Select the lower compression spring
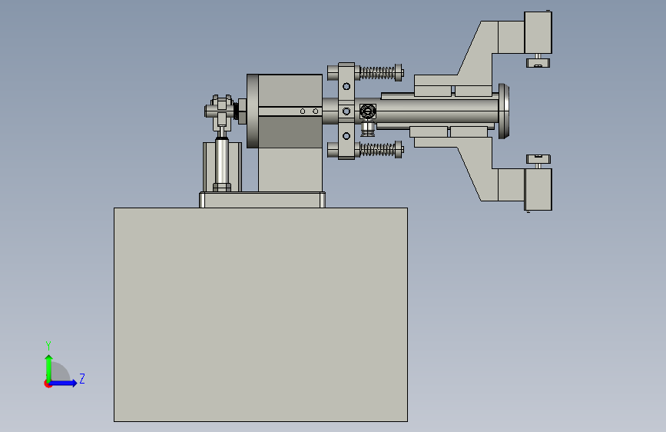This screenshot has height=432, width=666. [378, 150]
